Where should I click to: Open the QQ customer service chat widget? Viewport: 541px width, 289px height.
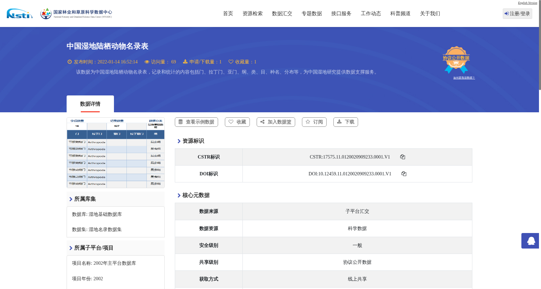tap(530, 241)
